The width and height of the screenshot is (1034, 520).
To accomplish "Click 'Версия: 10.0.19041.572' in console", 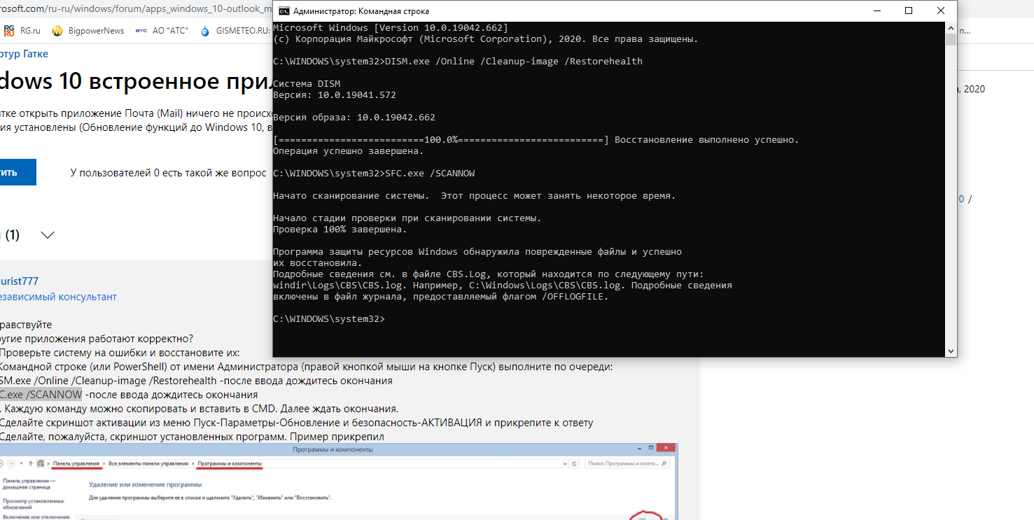I will [x=334, y=95].
